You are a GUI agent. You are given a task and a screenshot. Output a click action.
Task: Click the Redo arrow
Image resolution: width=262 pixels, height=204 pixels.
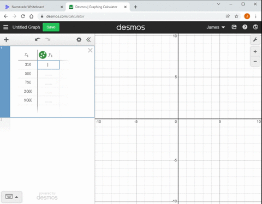47,39
